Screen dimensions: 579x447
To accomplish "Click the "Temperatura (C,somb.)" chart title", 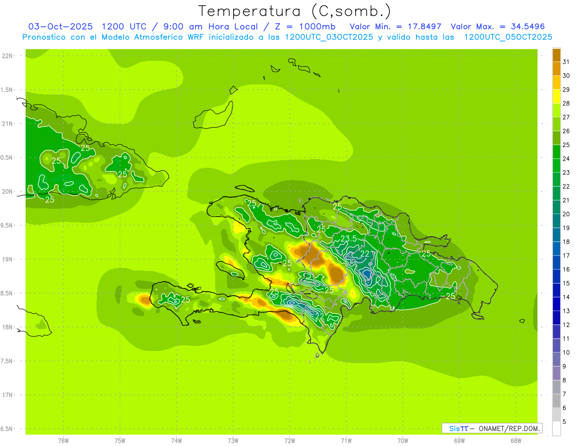I will pos(294,11).
